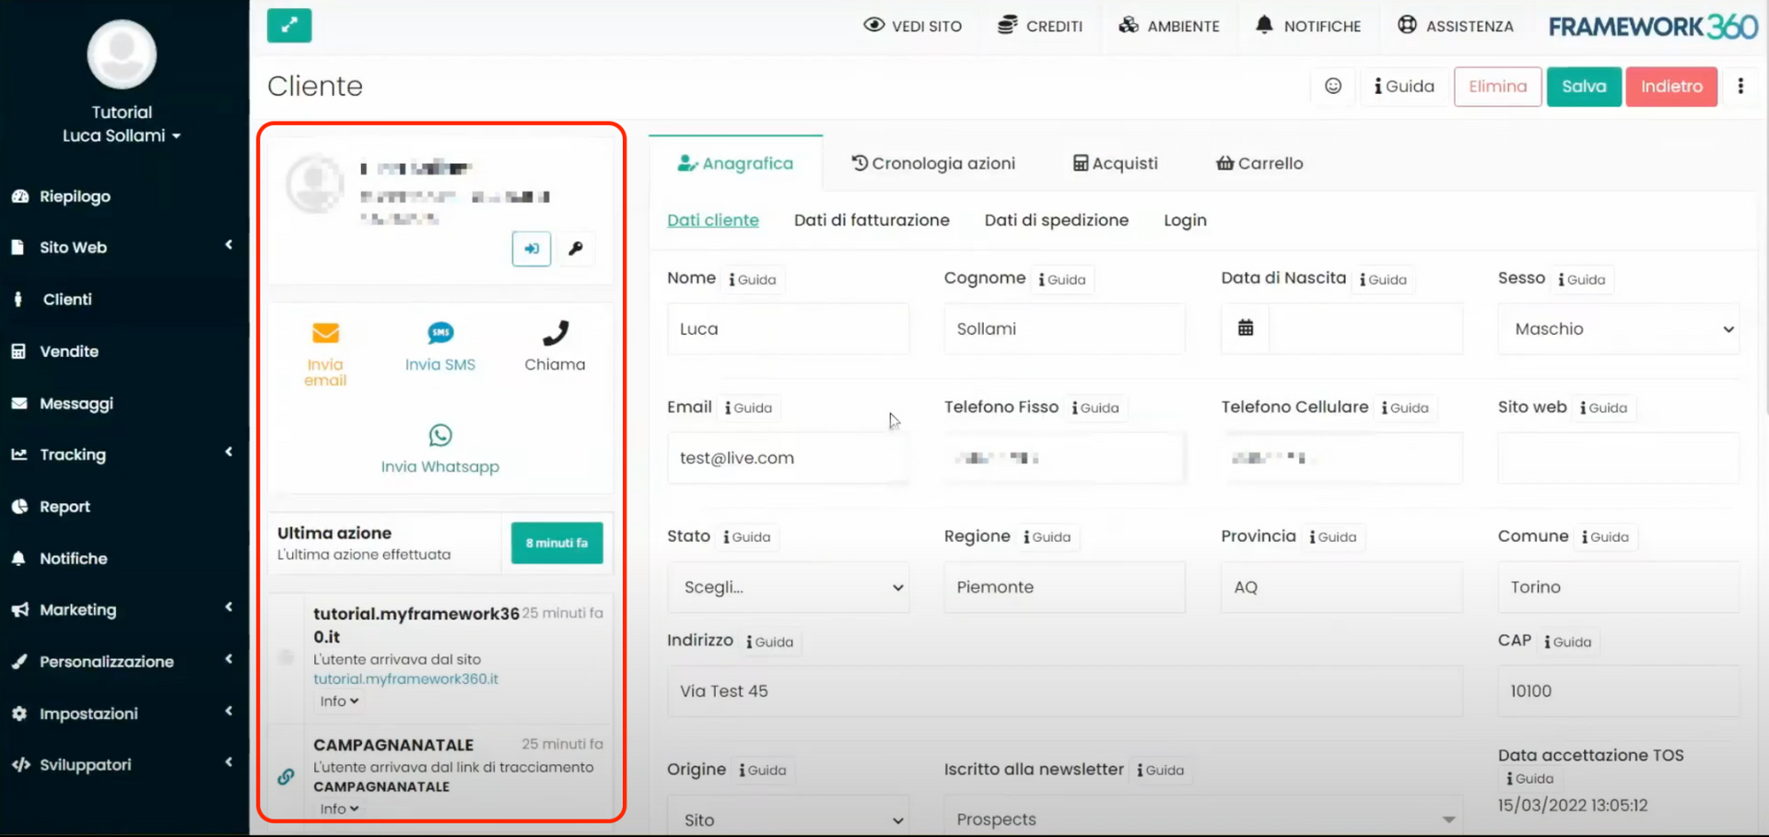
Task: Open the Dati di fatturazione tab
Action: (872, 220)
